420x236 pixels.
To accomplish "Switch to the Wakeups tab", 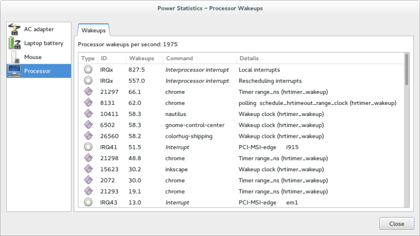I will [x=93, y=31].
